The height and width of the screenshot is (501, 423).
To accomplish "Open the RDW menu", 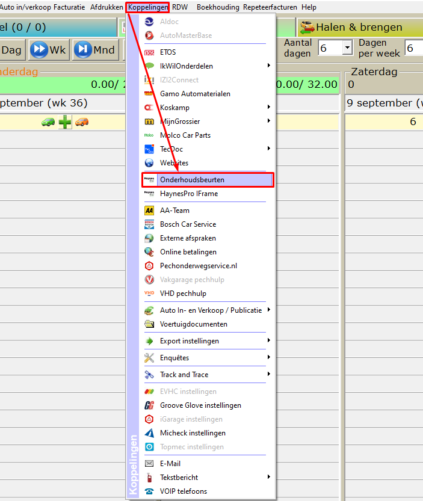I will [180, 7].
